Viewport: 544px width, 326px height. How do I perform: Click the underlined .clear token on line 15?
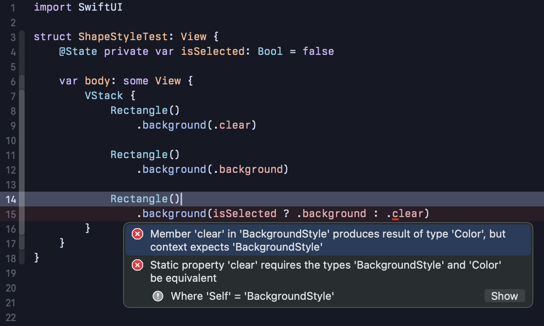coord(406,213)
